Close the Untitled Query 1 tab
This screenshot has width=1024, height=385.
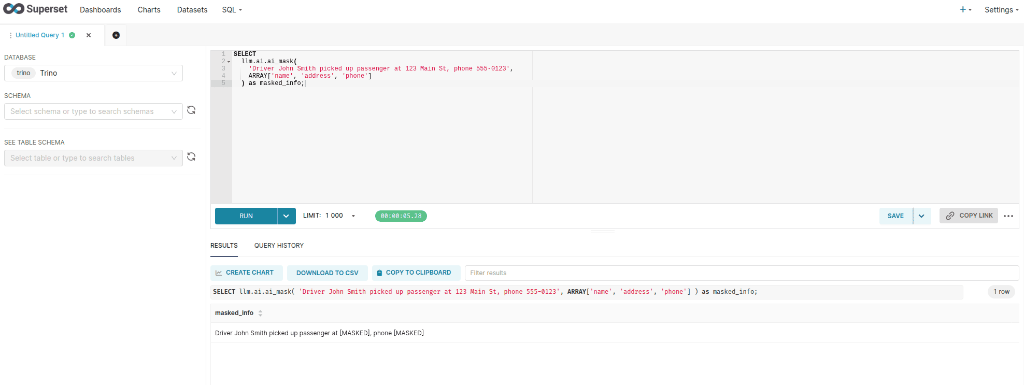pyautogui.click(x=89, y=35)
